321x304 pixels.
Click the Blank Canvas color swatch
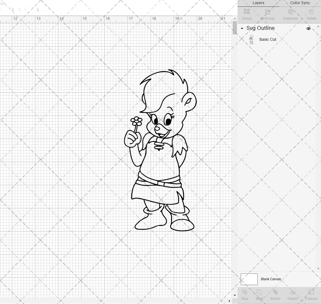coord(249,279)
